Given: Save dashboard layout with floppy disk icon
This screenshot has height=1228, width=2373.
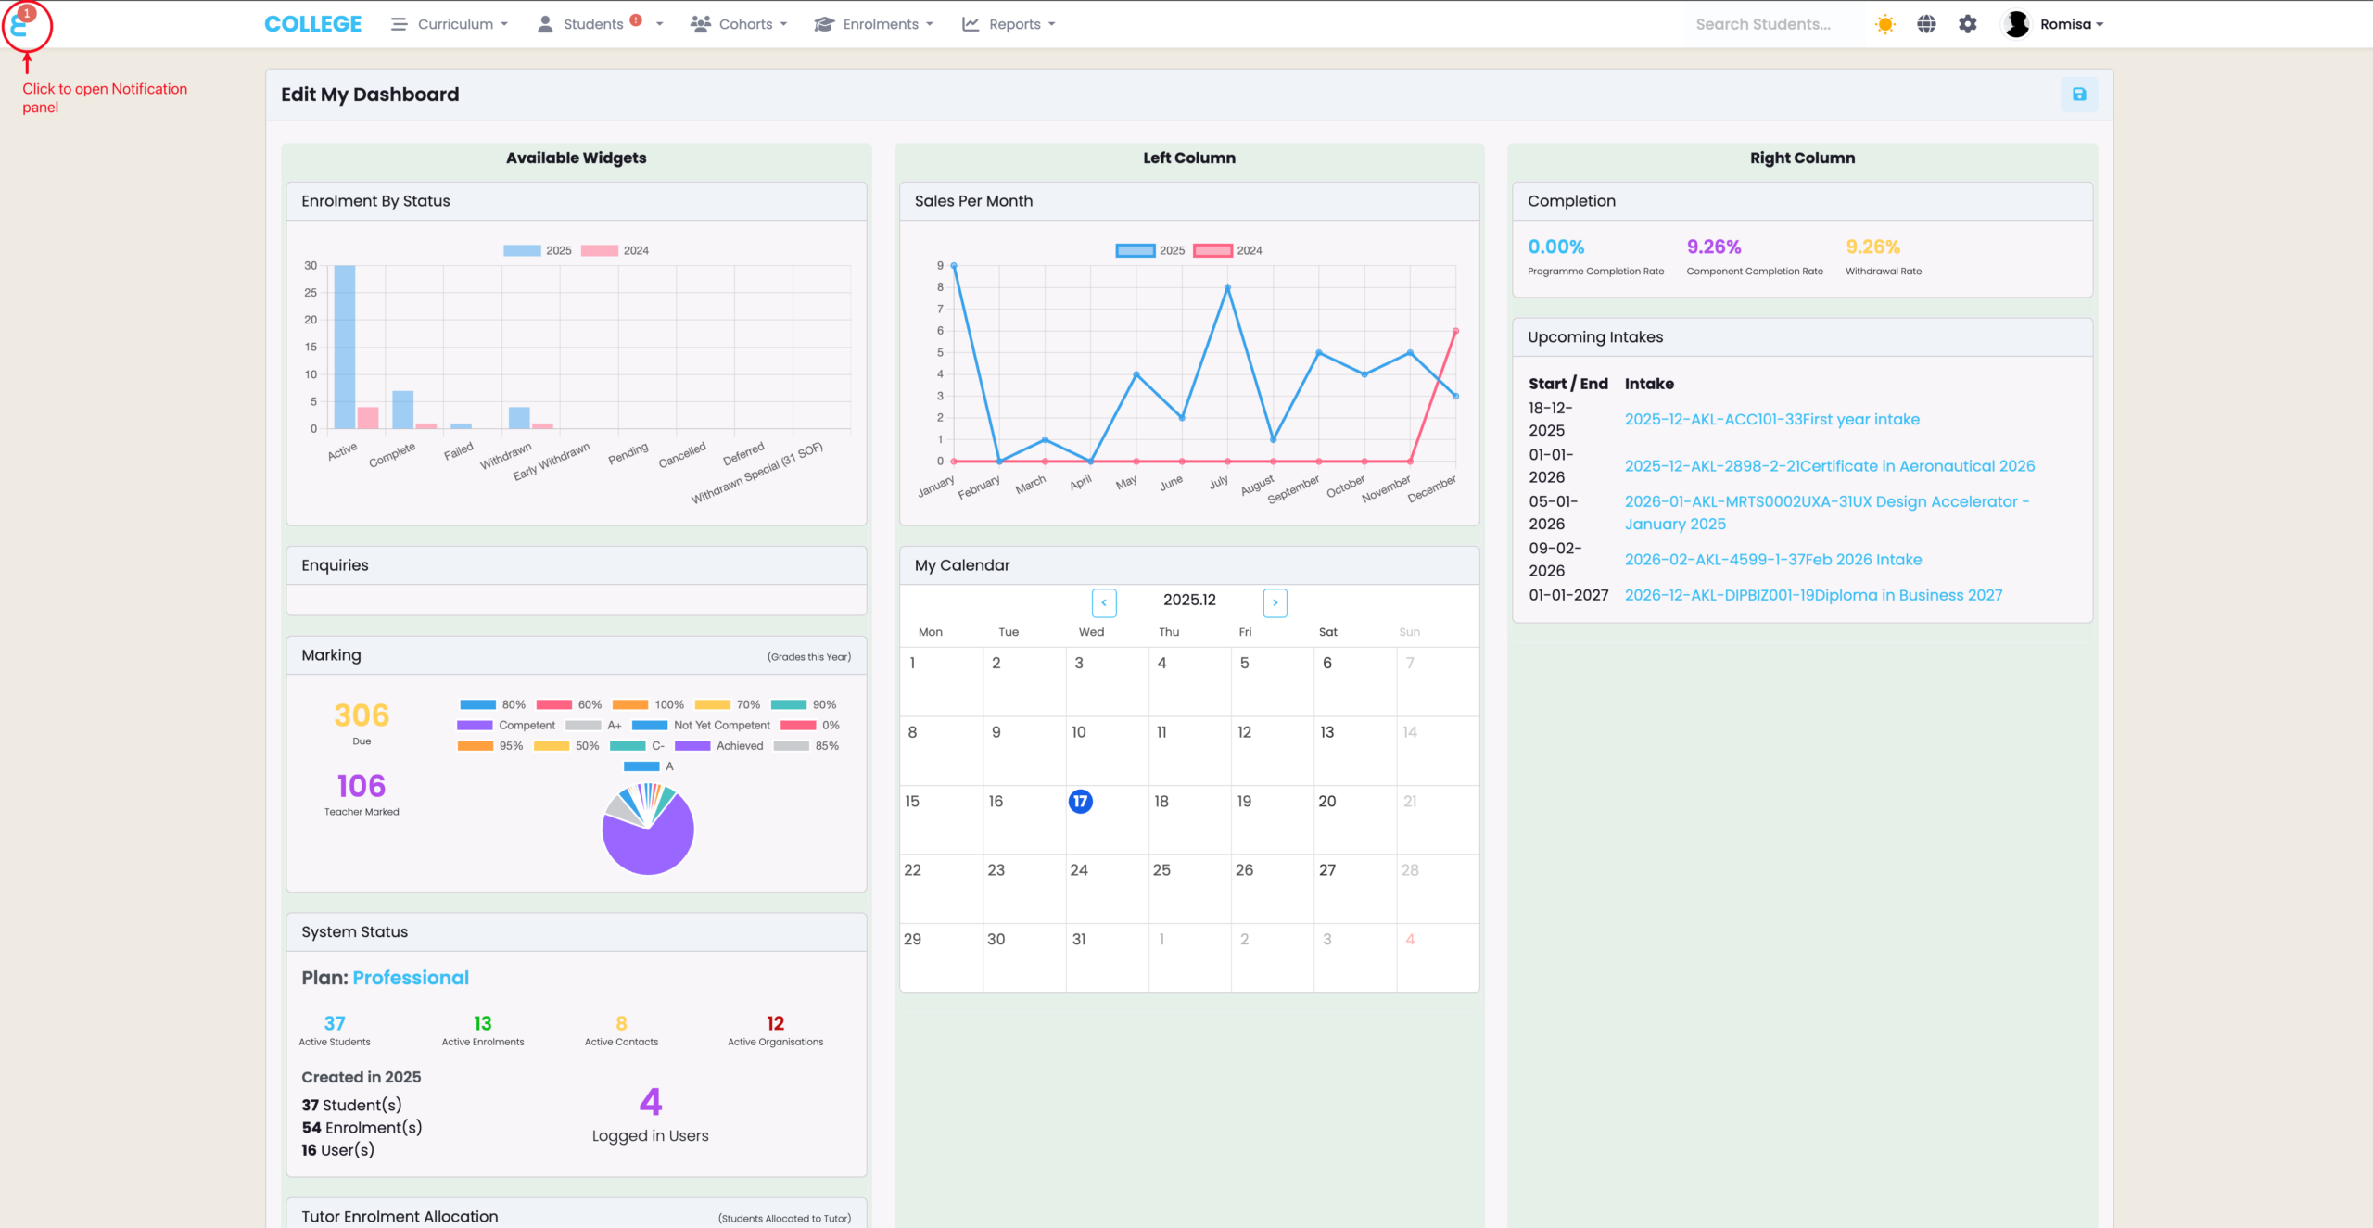Looking at the screenshot, I should point(2079,95).
